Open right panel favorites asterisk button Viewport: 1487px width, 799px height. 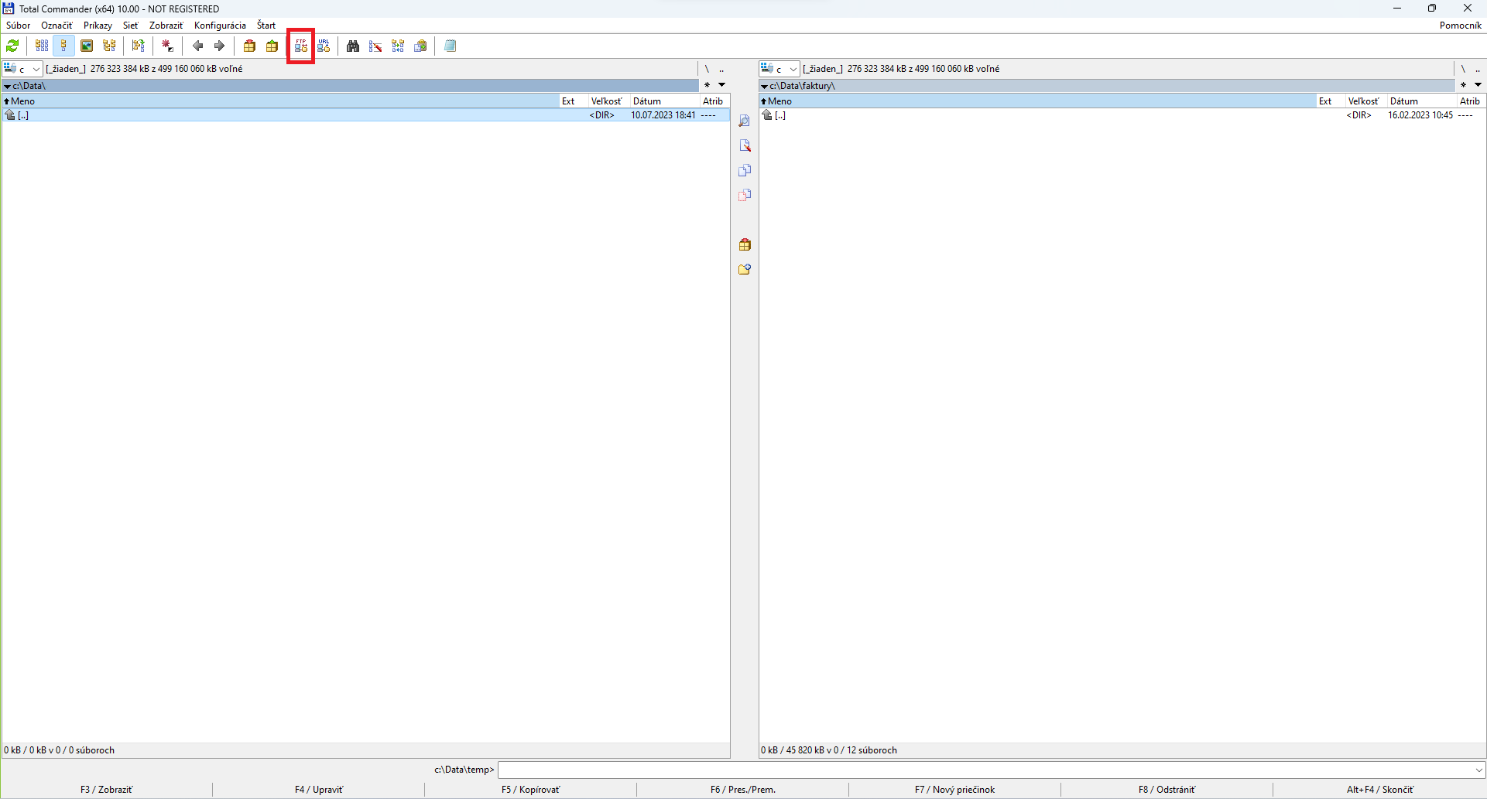click(1463, 85)
